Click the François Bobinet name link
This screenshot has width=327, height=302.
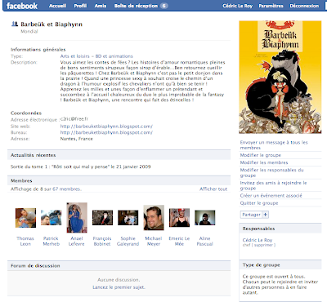tap(102, 242)
